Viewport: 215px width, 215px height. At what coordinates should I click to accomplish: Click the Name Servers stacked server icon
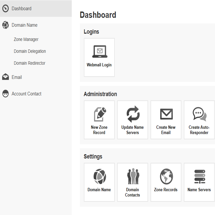click(199, 177)
